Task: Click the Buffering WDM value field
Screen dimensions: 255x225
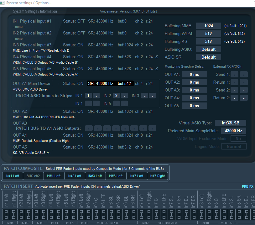Action: click(x=208, y=34)
